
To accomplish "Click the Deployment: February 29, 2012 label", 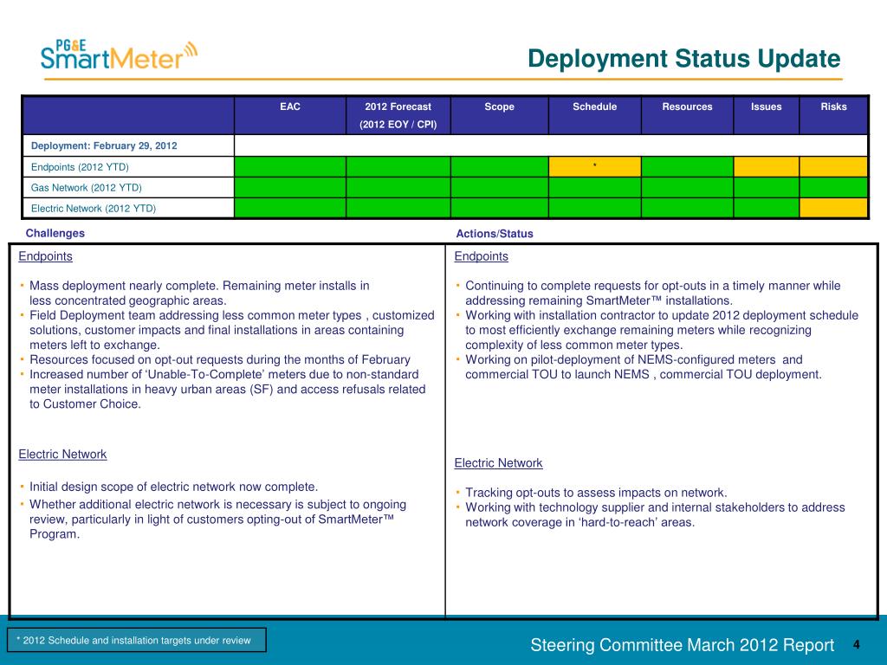I will pyautogui.click(x=104, y=145).
